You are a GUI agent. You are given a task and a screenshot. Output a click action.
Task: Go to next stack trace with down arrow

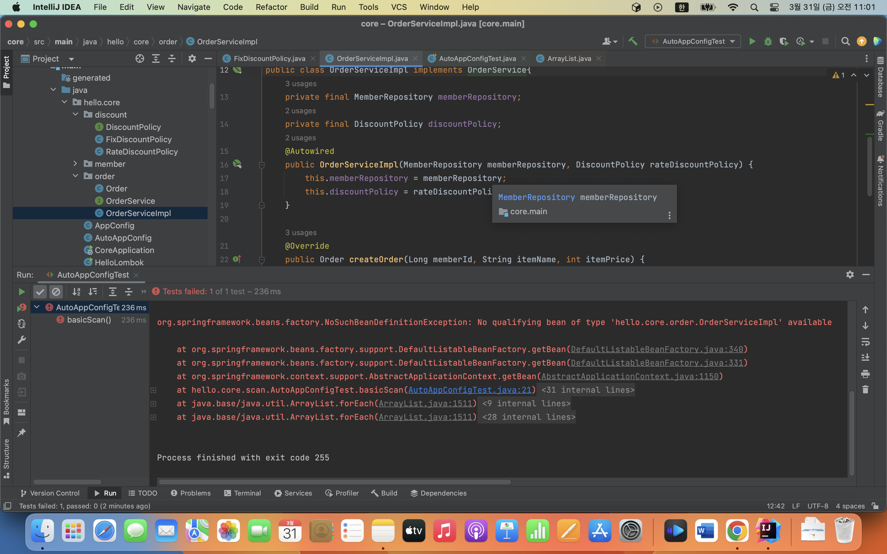tap(865, 326)
